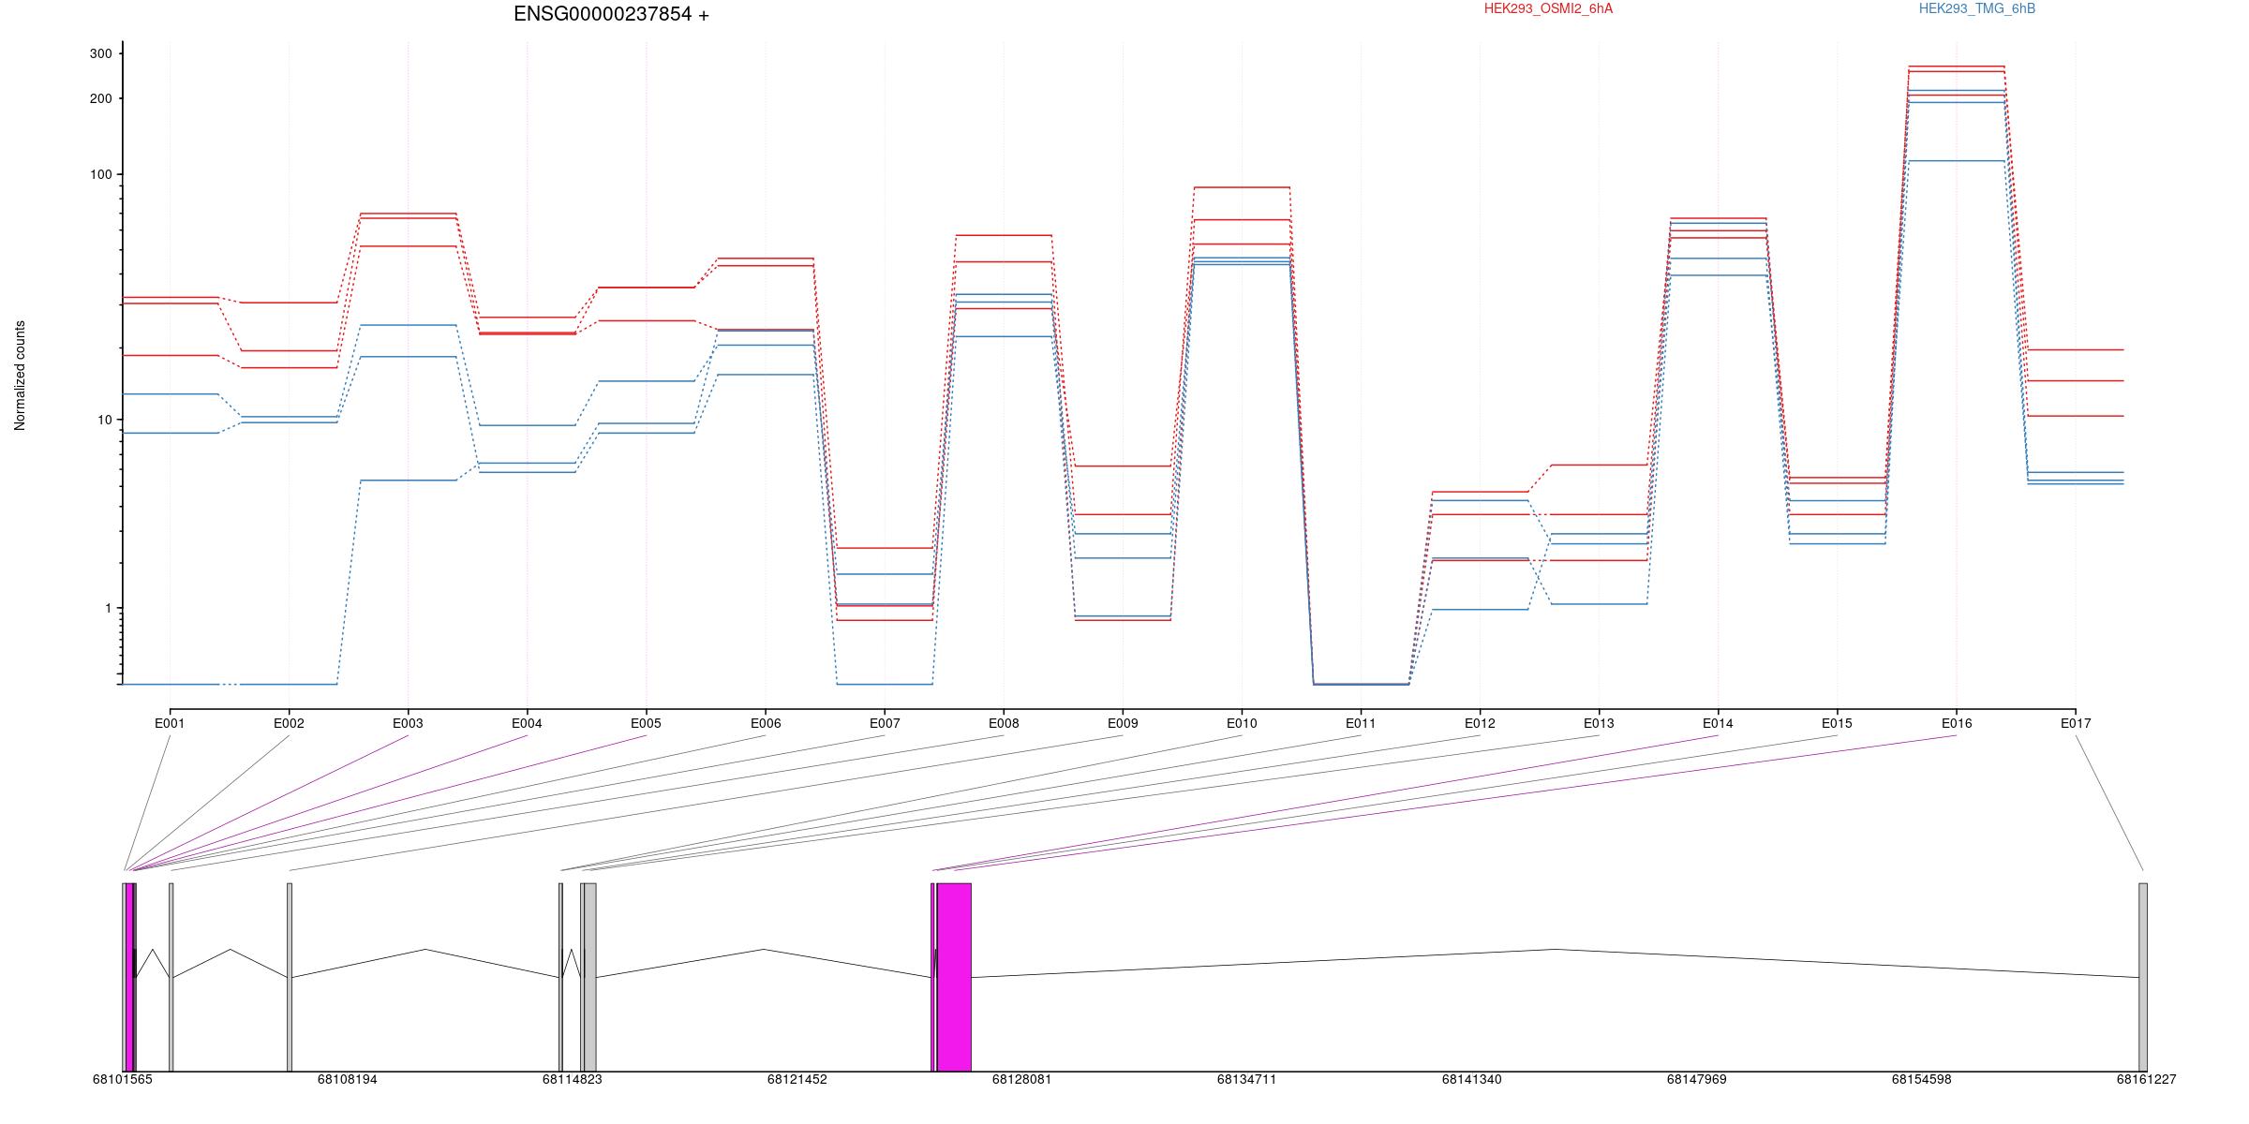Click the lowest blue line segment above E016
The width and height of the screenshot is (2249, 1124).
click(x=1957, y=161)
